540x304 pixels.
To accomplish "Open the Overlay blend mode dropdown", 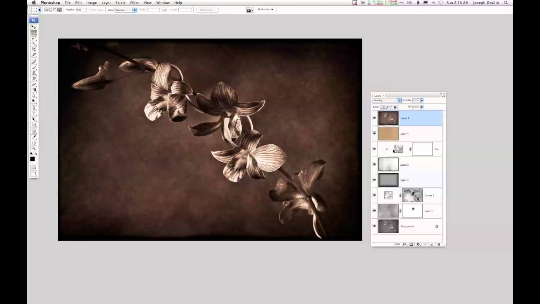I will click(387, 100).
